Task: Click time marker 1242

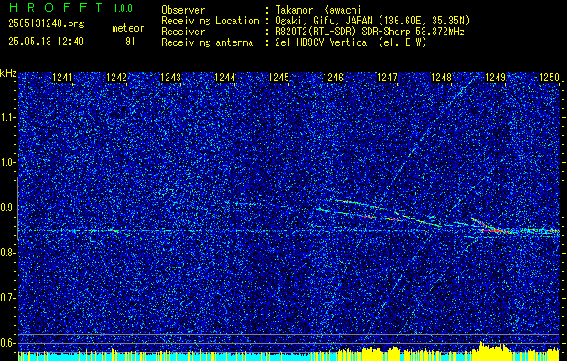Action: click(x=116, y=77)
